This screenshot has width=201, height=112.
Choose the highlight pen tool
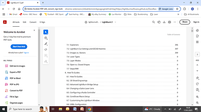click(x=46, y=44)
